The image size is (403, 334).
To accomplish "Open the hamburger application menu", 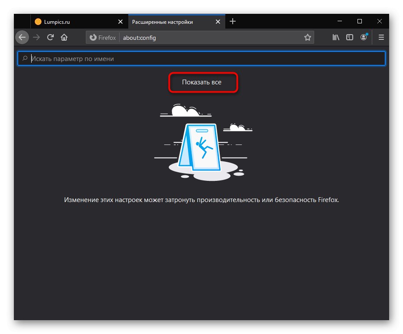I will (381, 37).
